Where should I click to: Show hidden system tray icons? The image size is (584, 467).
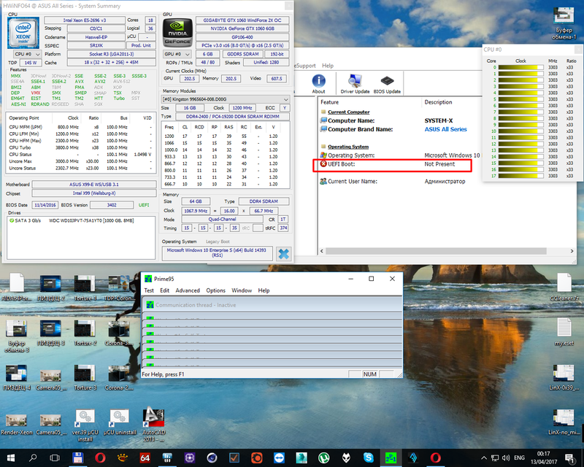click(484, 458)
